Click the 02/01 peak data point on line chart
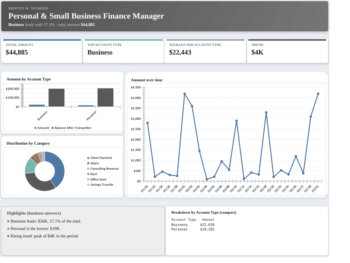 click(185, 94)
